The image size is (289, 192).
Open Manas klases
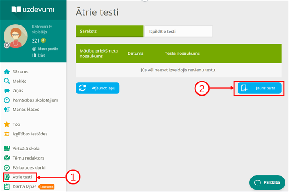26,110
